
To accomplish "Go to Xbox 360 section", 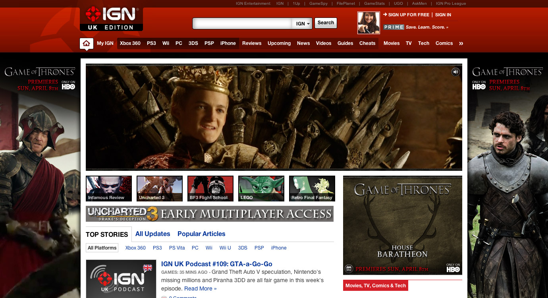I will point(130,43).
